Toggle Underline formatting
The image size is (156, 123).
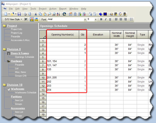pos(110,19)
